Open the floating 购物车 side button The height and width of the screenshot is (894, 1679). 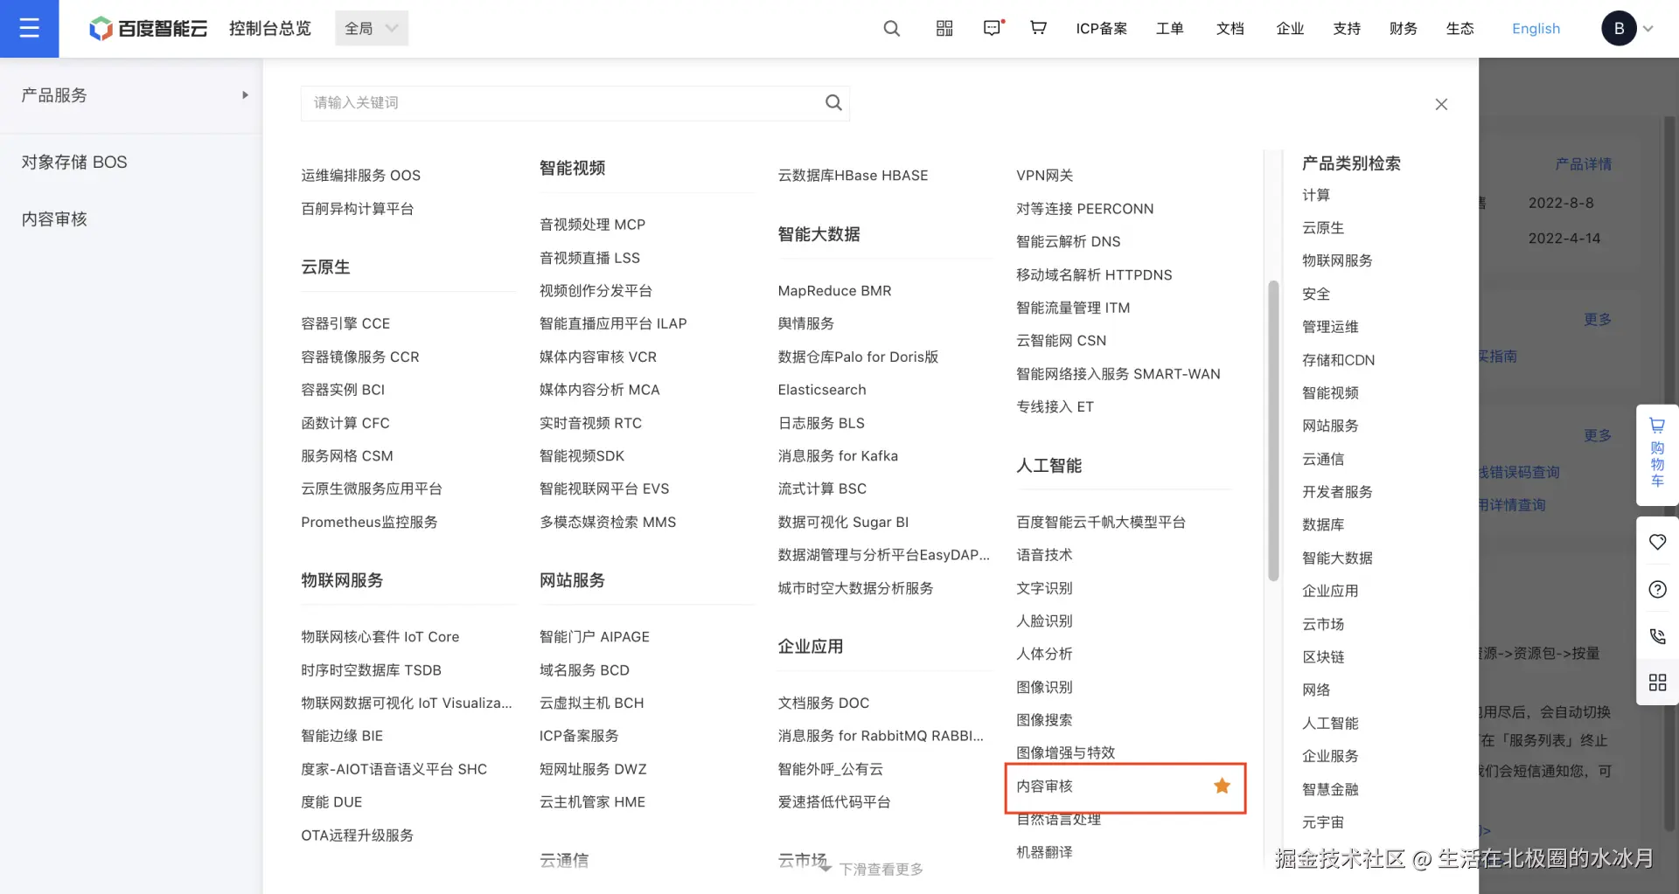pos(1657,454)
